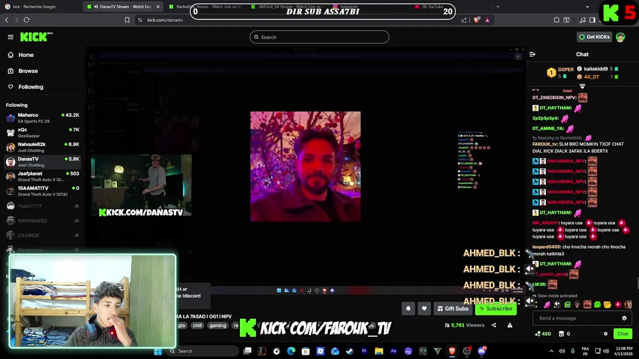
Task: Open the browser extensions puzzle icon
Action: point(557,20)
